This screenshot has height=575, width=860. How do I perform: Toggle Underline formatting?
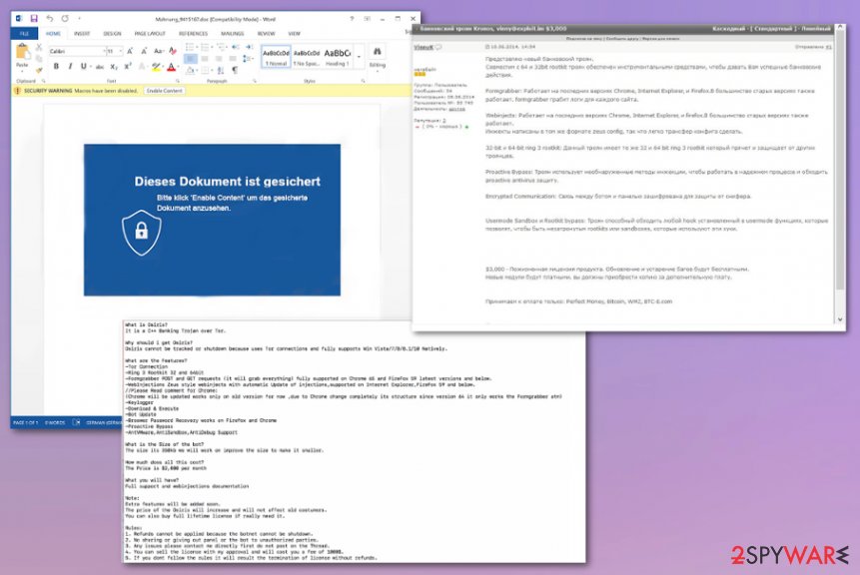84,66
